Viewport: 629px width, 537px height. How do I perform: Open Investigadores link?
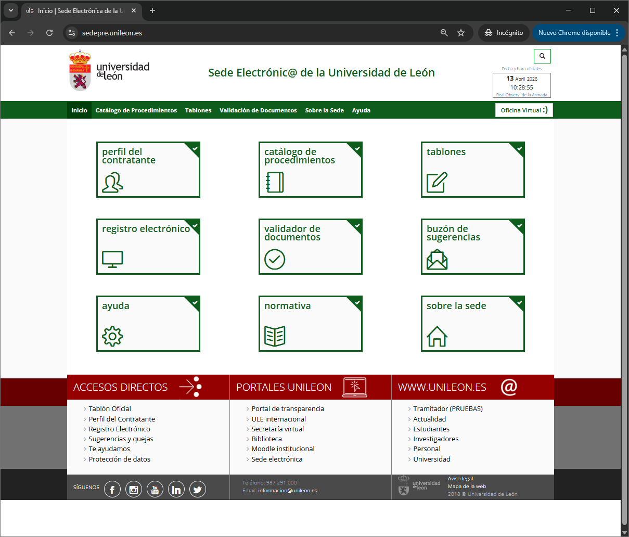[x=436, y=439]
